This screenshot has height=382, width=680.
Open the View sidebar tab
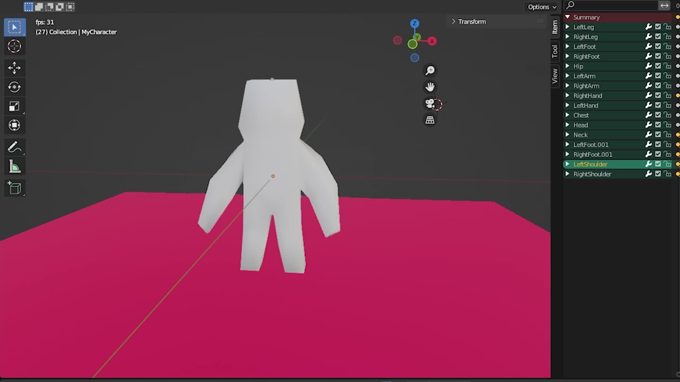[555, 76]
